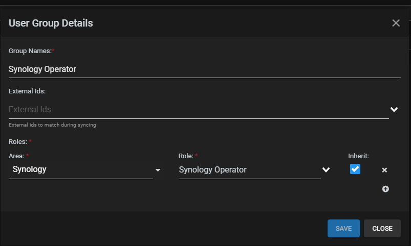Click the Roles section label
The height and width of the screenshot is (246, 411).
coord(18,142)
